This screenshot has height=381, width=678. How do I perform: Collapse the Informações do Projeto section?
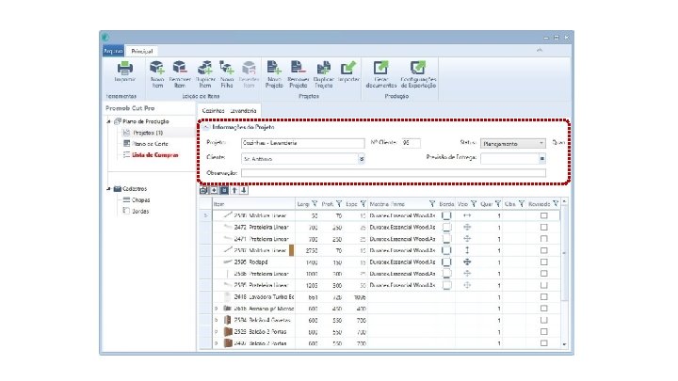point(206,127)
